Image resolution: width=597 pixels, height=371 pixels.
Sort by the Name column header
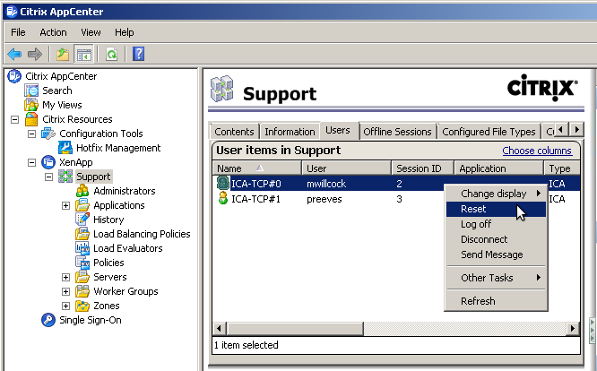[257, 168]
